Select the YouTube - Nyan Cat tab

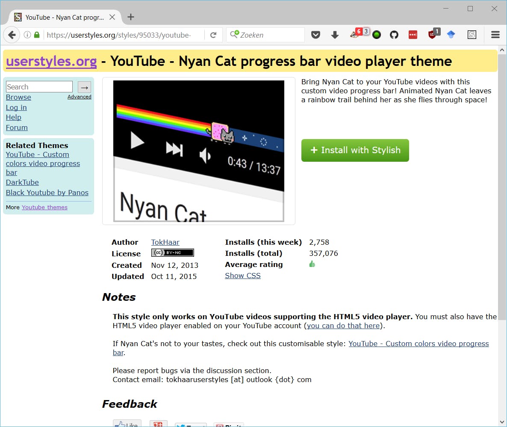[x=64, y=17]
